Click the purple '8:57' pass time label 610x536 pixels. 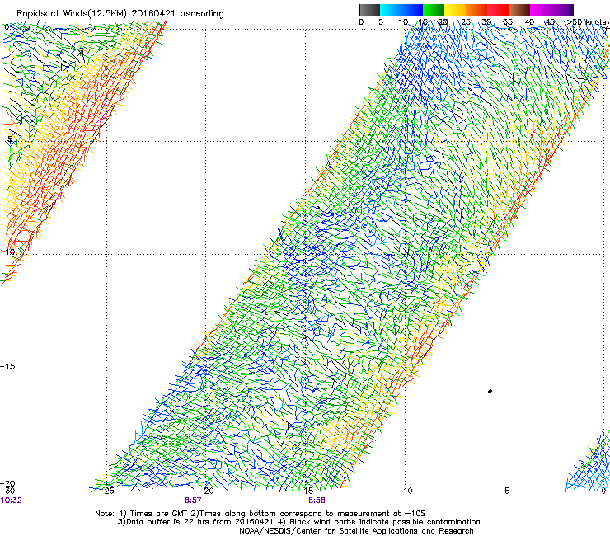click(x=194, y=501)
